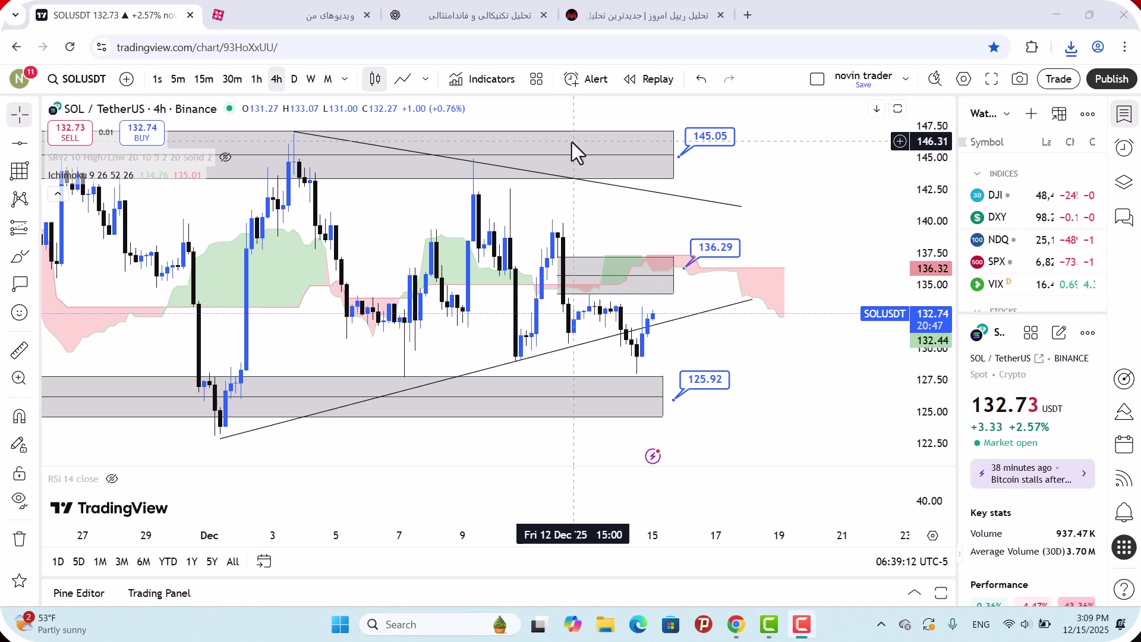Switch to the daily D timeframe
The width and height of the screenshot is (1141, 642).
point(294,79)
